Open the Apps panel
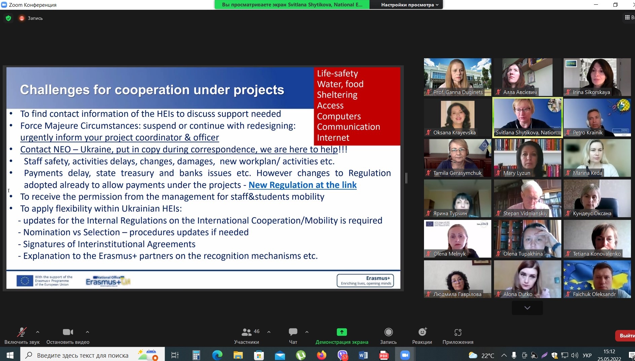The image size is (635, 361). [x=458, y=332]
